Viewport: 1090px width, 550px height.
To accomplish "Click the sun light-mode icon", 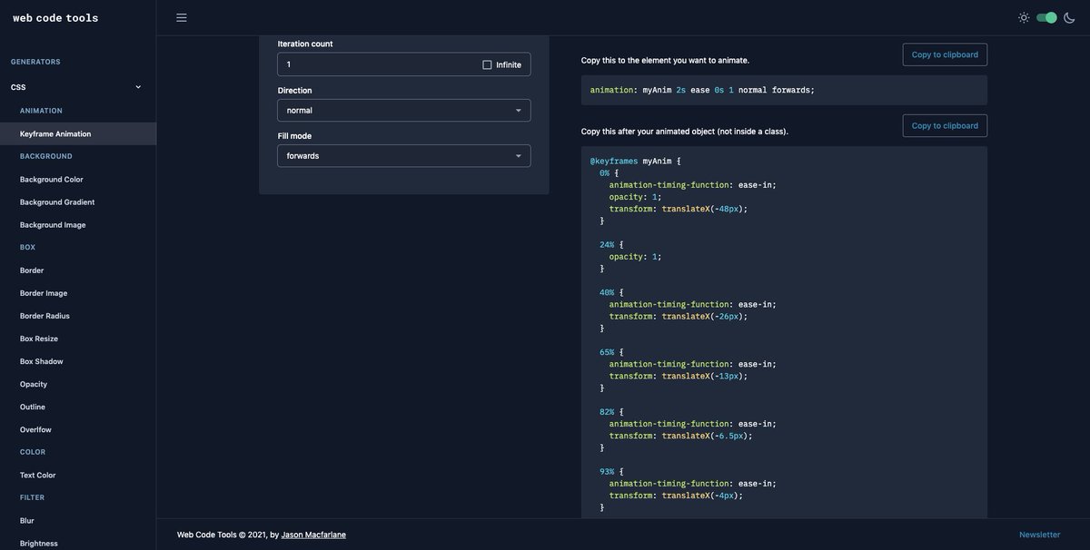I will point(1024,17).
